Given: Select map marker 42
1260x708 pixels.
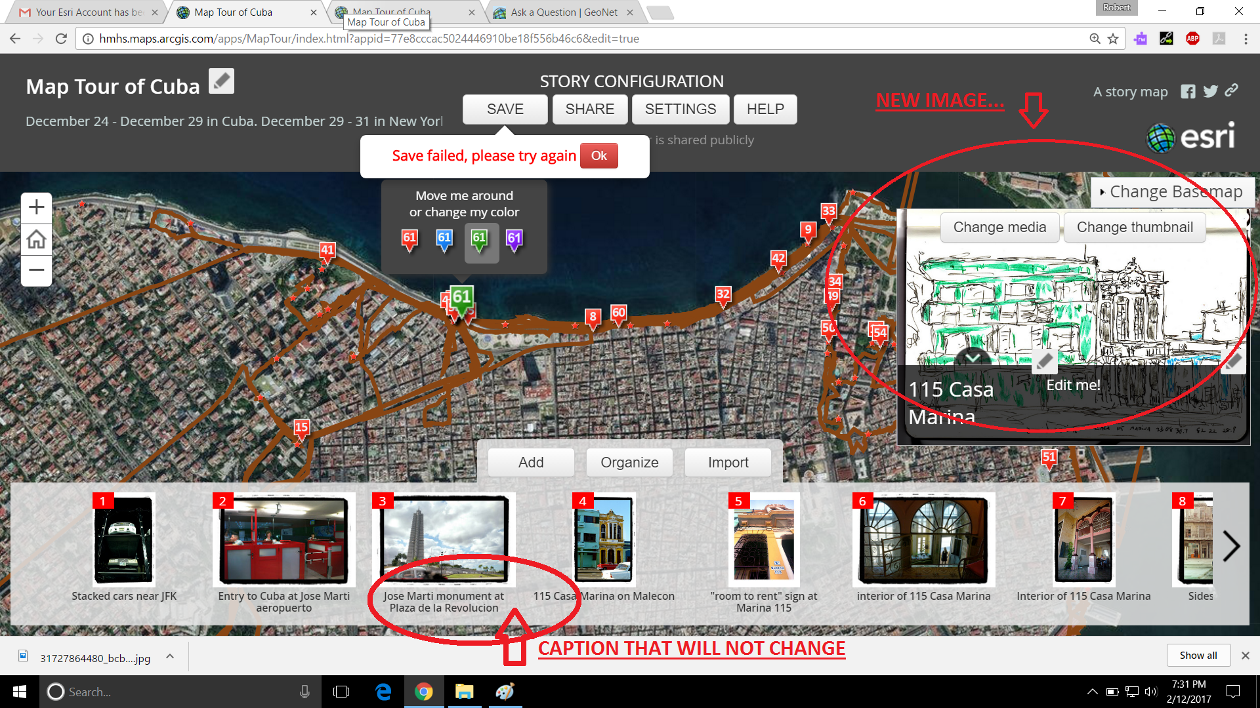Looking at the screenshot, I should click(778, 261).
